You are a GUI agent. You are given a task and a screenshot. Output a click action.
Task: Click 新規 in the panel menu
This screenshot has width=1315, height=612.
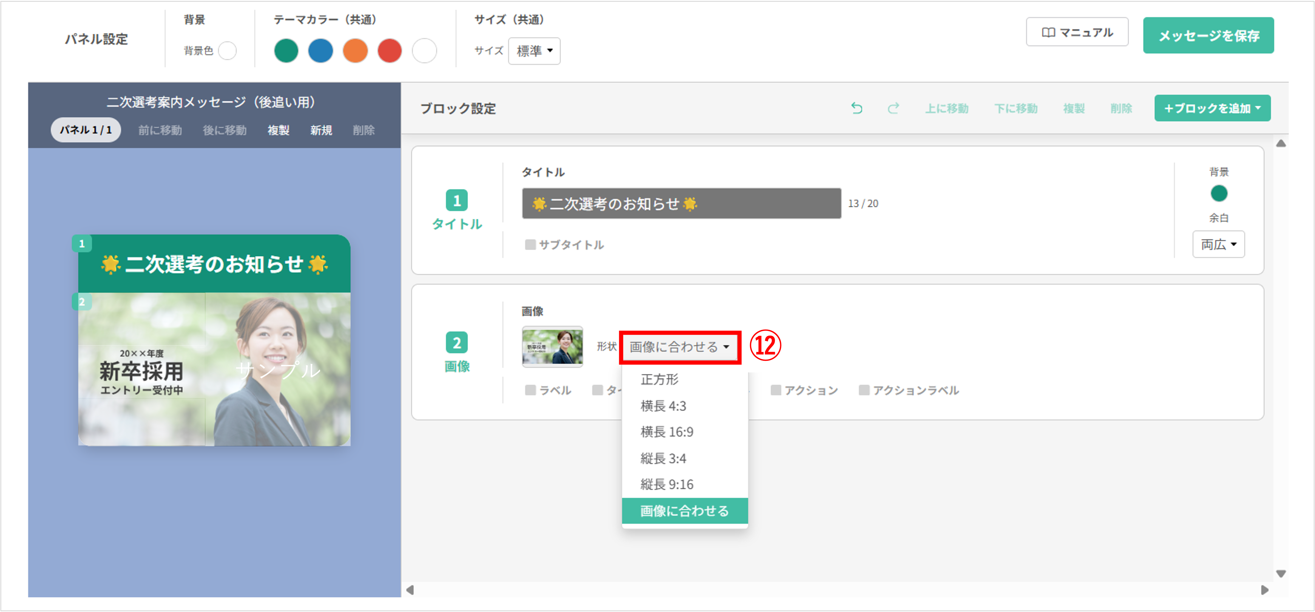(x=321, y=130)
